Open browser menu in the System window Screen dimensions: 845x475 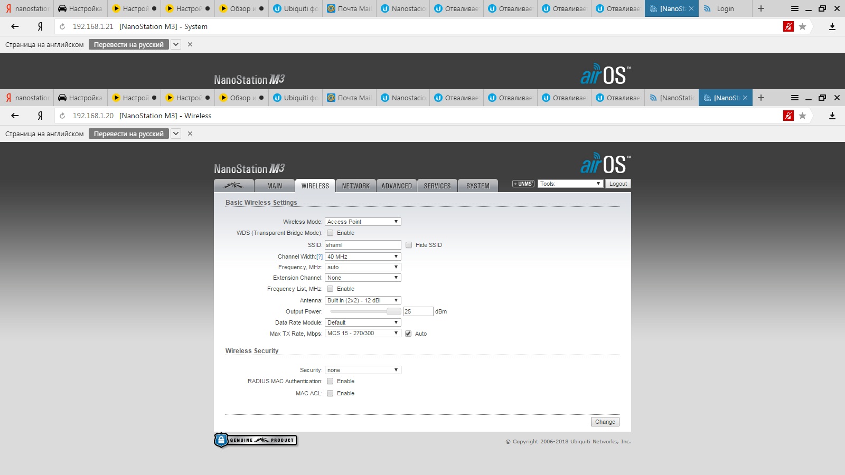(x=795, y=8)
